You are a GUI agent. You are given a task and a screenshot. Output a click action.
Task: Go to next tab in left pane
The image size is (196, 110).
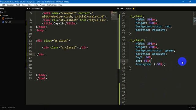pos(29,9)
